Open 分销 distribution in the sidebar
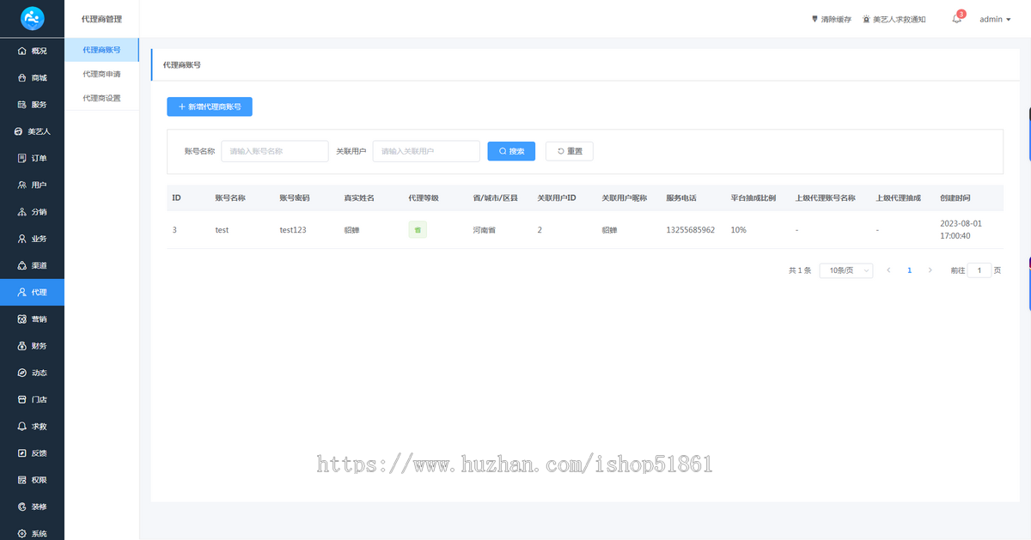Screen dimensions: 1031x540 32,212
